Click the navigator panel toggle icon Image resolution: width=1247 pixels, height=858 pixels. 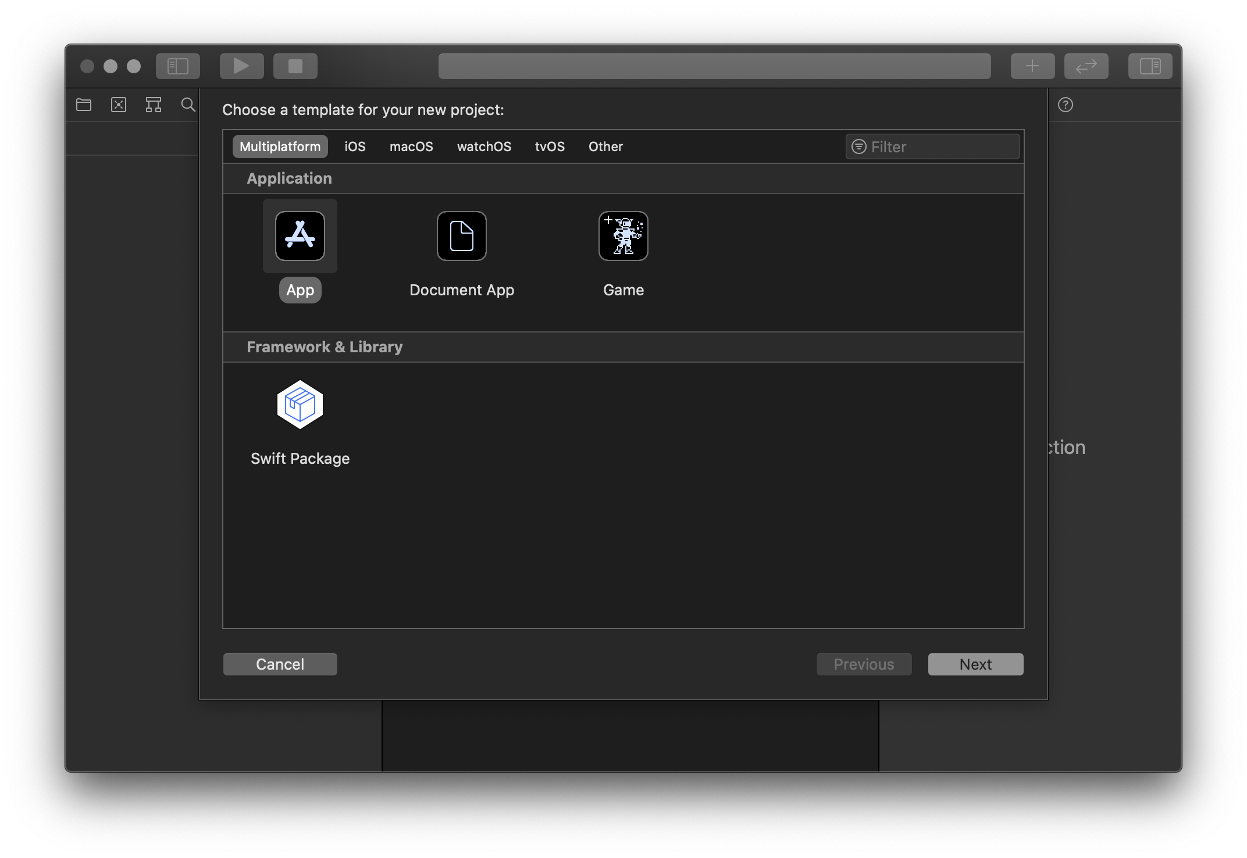pos(177,65)
